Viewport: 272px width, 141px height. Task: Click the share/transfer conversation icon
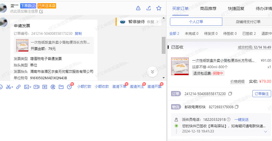(149, 8)
